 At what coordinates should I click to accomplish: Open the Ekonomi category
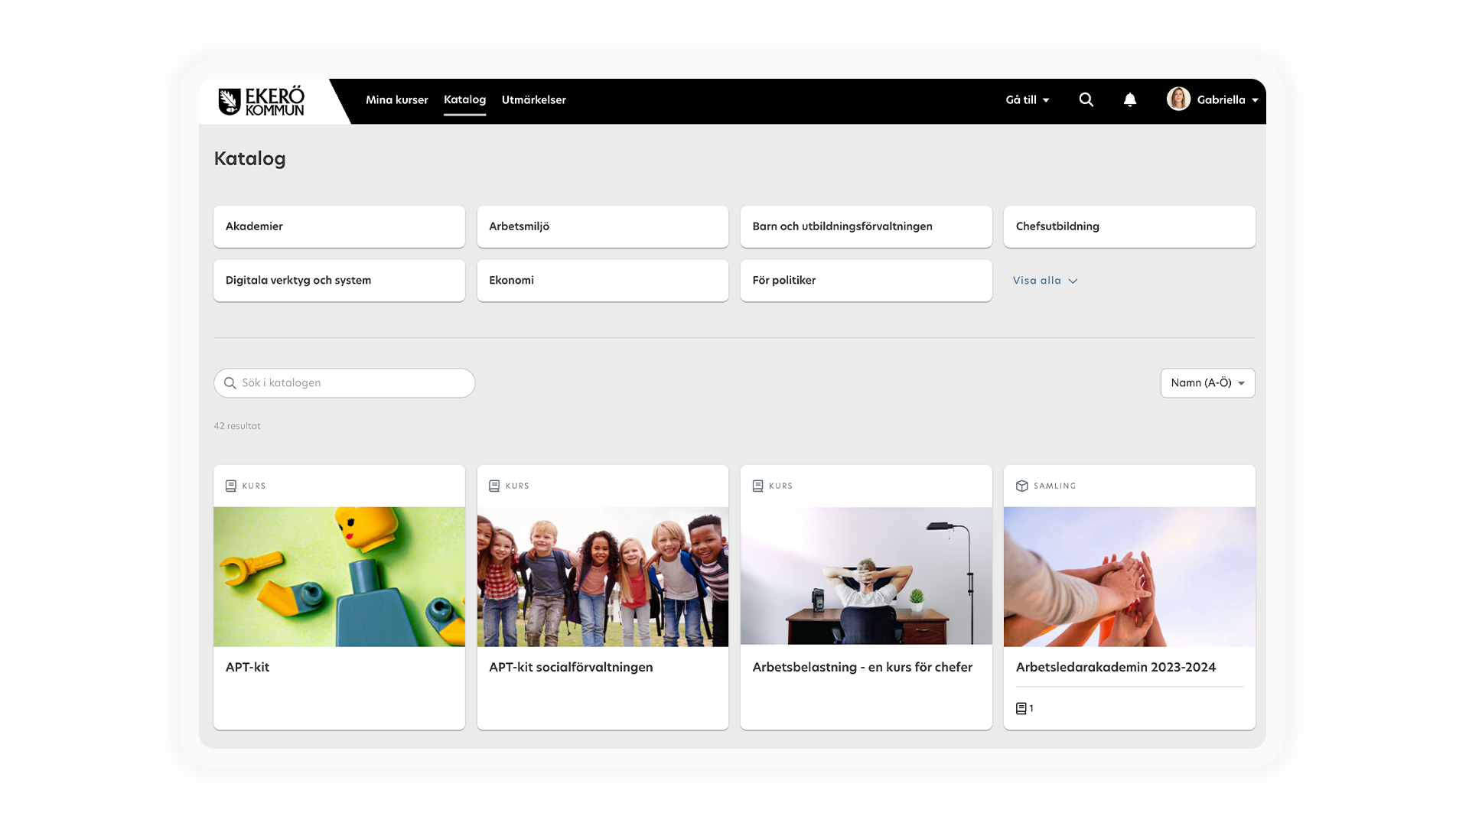pyautogui.click(x=602, y=281)
